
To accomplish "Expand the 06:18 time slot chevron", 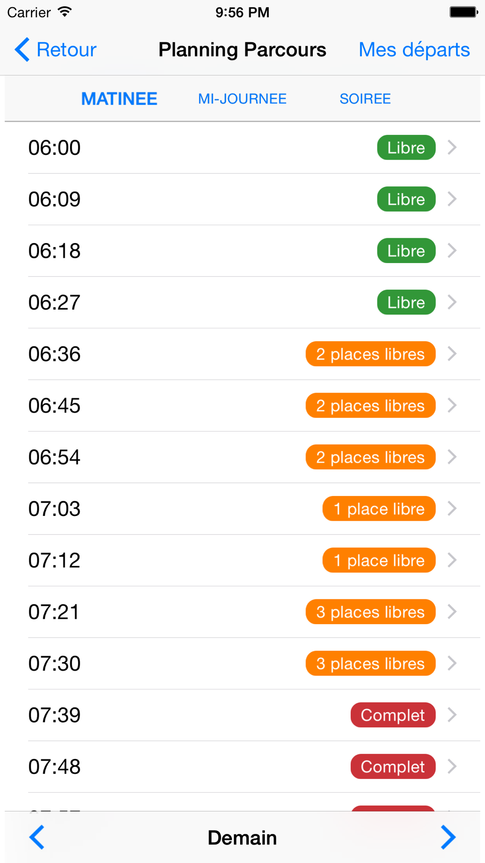I will (452, 250).
